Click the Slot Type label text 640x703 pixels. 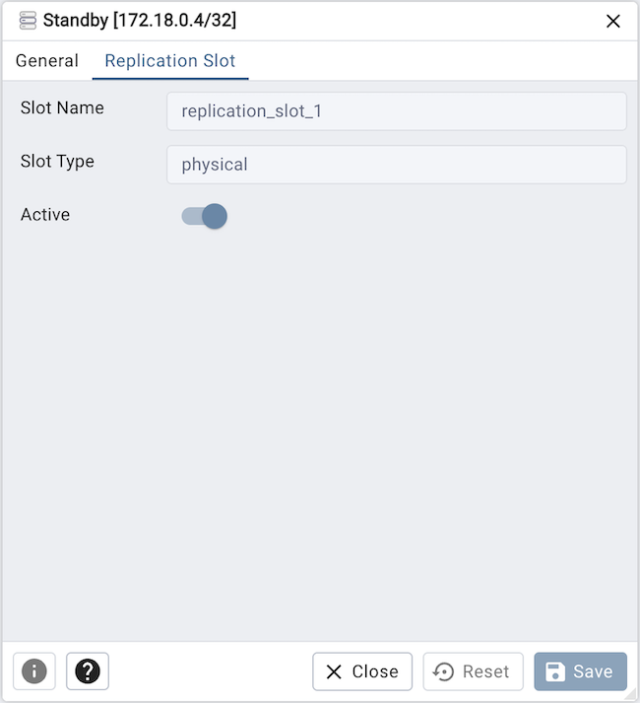click(57, 161)
